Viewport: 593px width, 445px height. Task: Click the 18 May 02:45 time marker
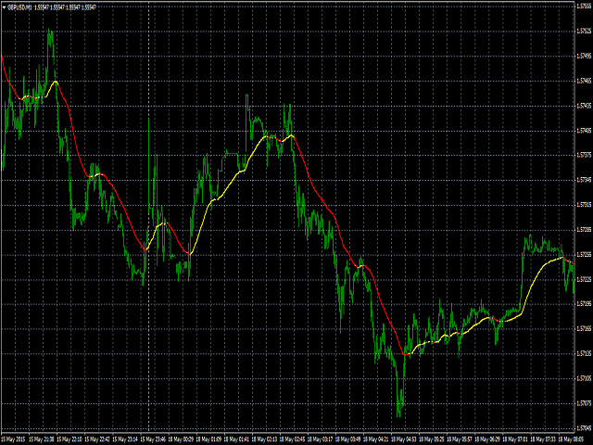[x=293, y=439]
